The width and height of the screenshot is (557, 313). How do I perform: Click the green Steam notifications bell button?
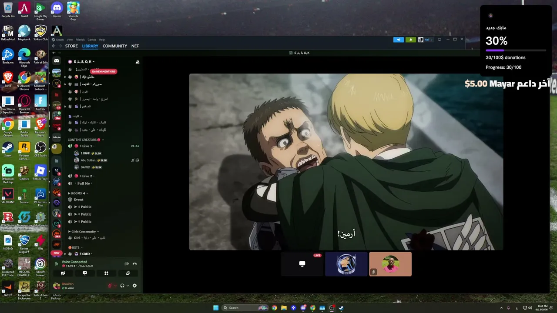411,40
